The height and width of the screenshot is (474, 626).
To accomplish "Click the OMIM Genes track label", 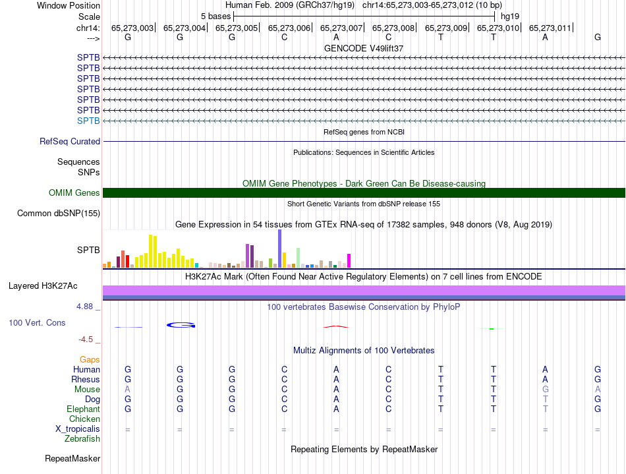I will tap(74, 193).
